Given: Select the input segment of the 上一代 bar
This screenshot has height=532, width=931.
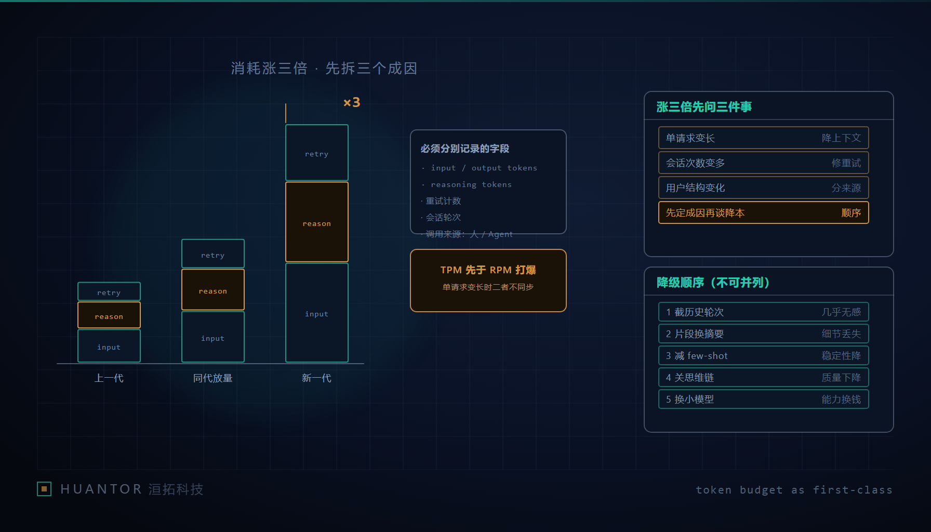Looking at the screenshot, I should pyautogui.click(x=109, y=346).
